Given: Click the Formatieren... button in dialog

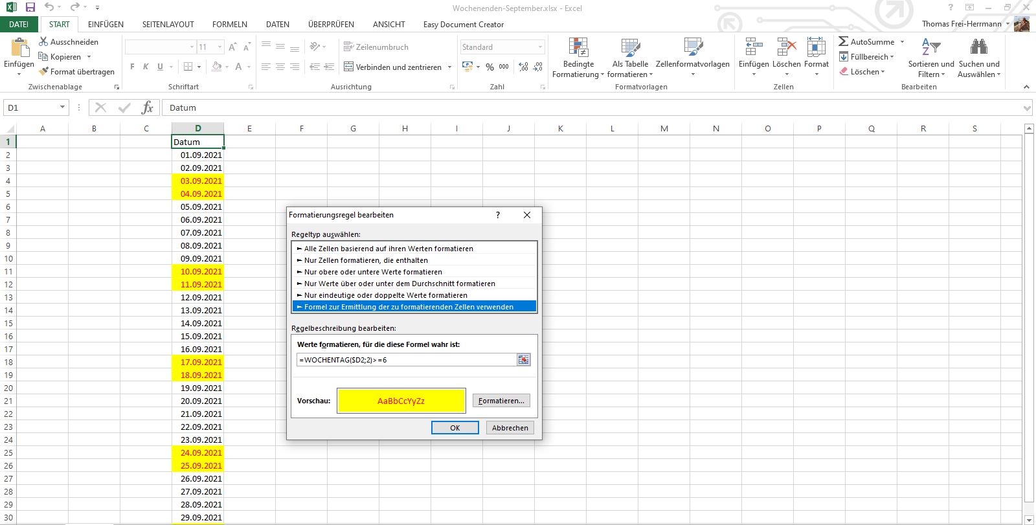Looking at the screenshot, I should [501, 401].
